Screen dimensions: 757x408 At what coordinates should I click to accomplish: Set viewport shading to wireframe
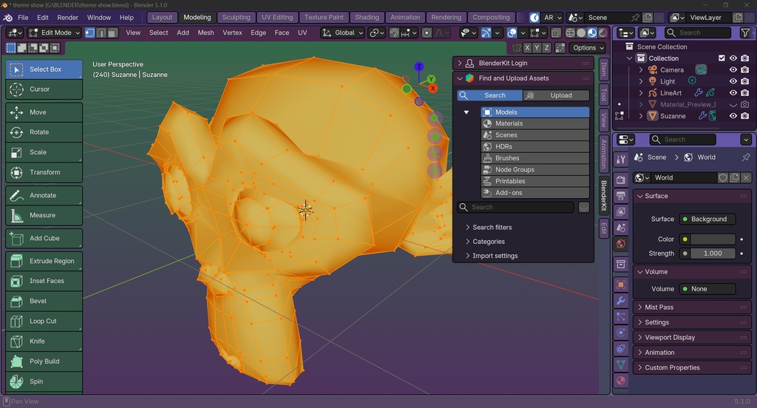coord(570,33)
